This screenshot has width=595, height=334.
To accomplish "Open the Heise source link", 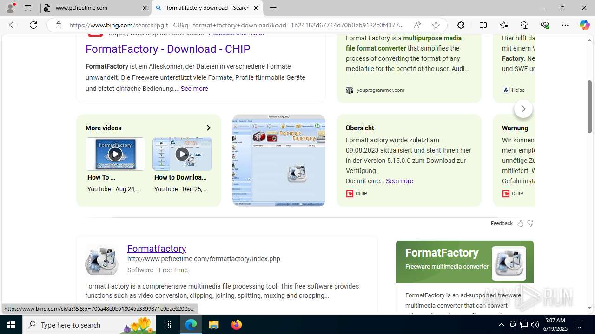I will click(514, 90).
